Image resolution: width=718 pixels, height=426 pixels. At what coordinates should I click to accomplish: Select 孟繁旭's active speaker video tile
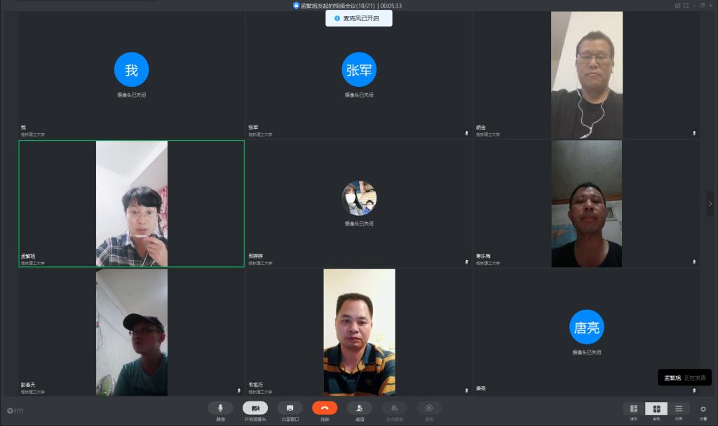tap(132, 203)
